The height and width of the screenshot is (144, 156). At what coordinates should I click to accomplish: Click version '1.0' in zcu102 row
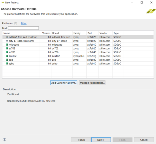pyautogui.click(x=49, y=56)
